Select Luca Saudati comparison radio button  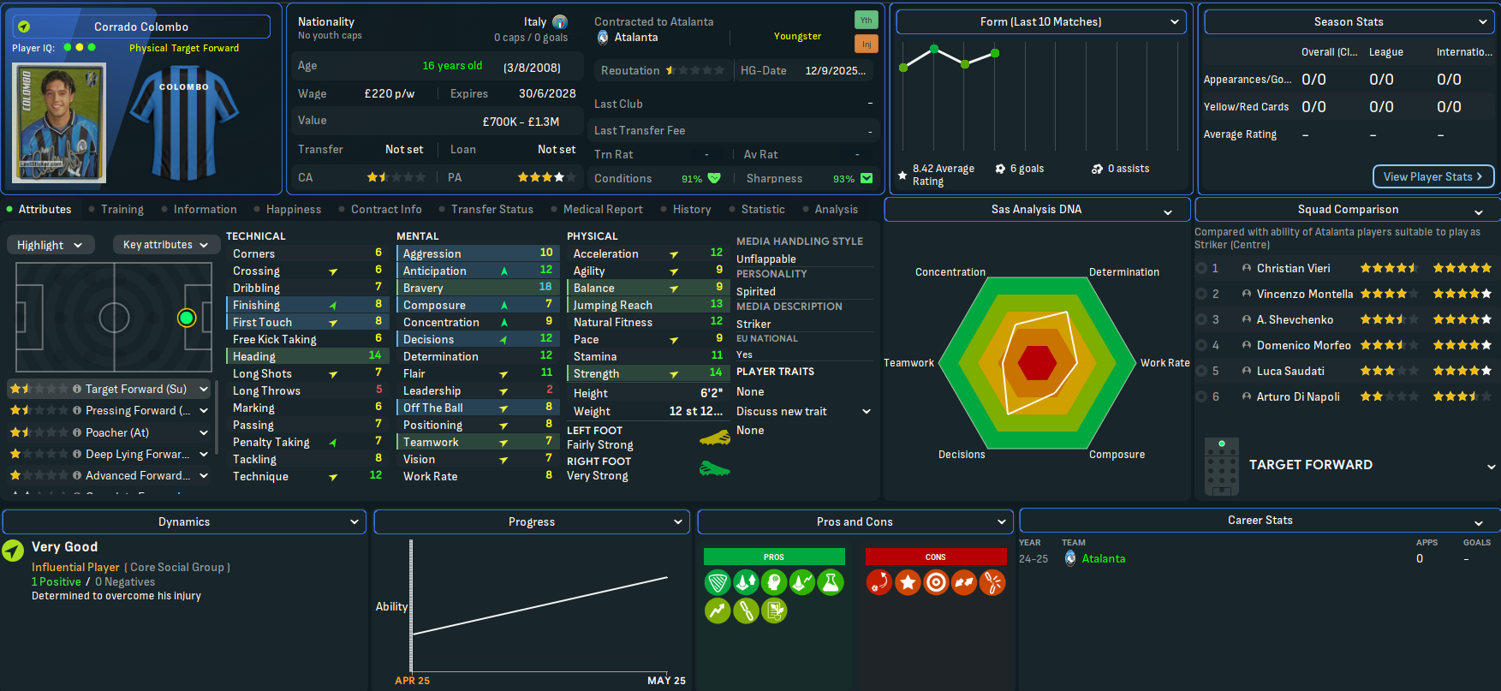tap(1201, 371)
